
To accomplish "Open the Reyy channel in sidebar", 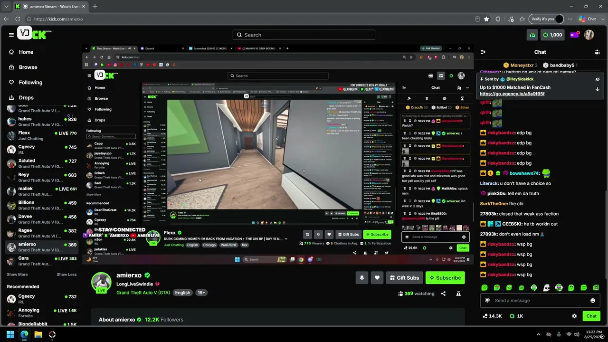I will [42, 177].
